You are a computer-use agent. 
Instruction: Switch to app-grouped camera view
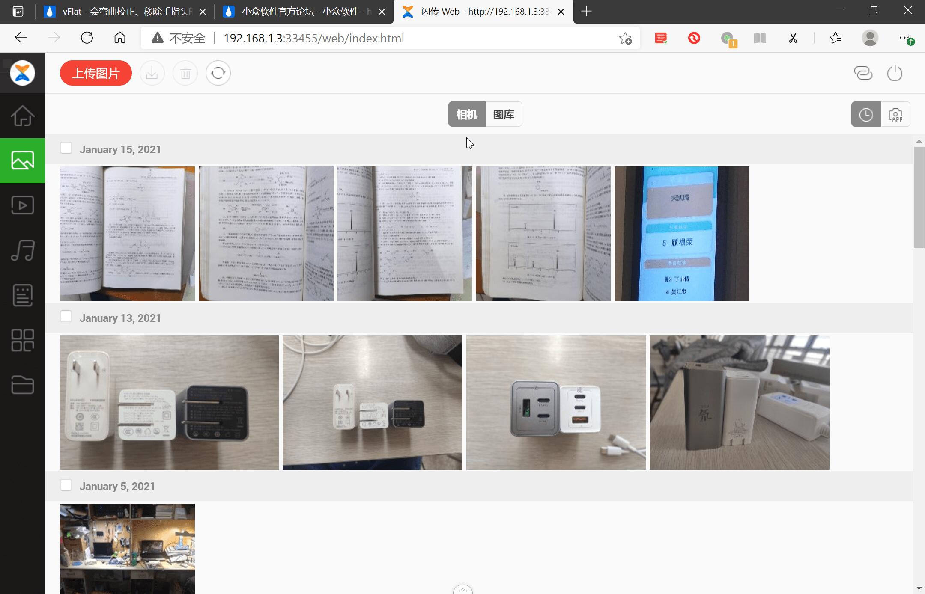[895, 114]
